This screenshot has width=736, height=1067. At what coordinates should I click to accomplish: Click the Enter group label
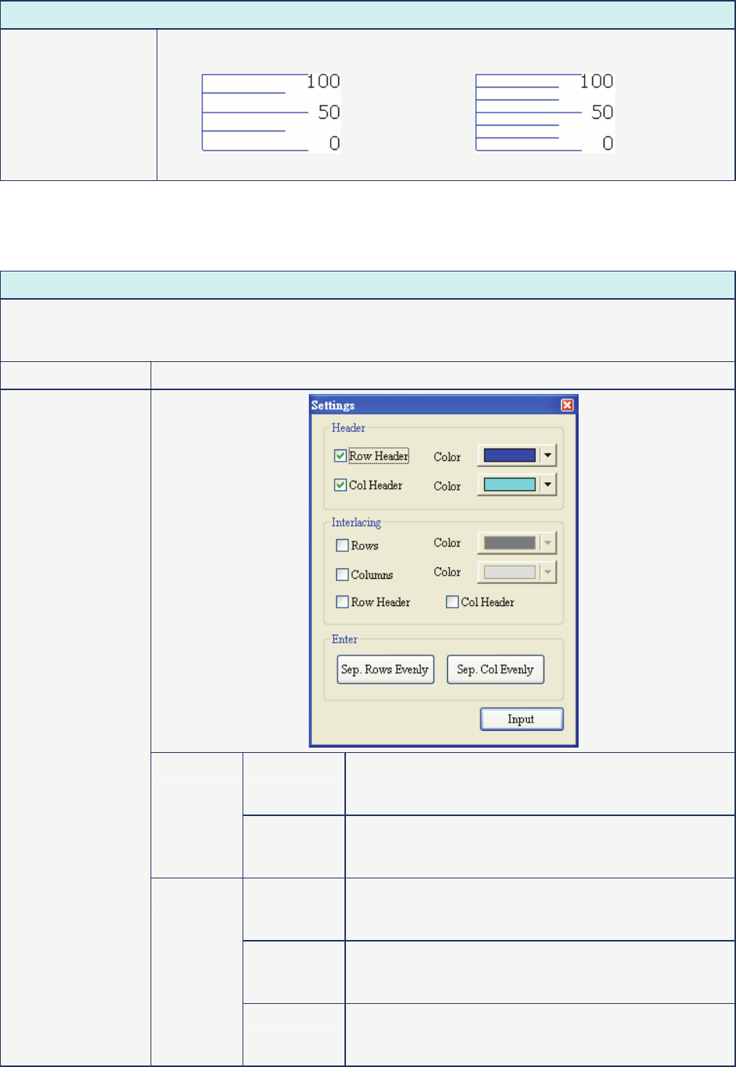(x=344, y=640)
